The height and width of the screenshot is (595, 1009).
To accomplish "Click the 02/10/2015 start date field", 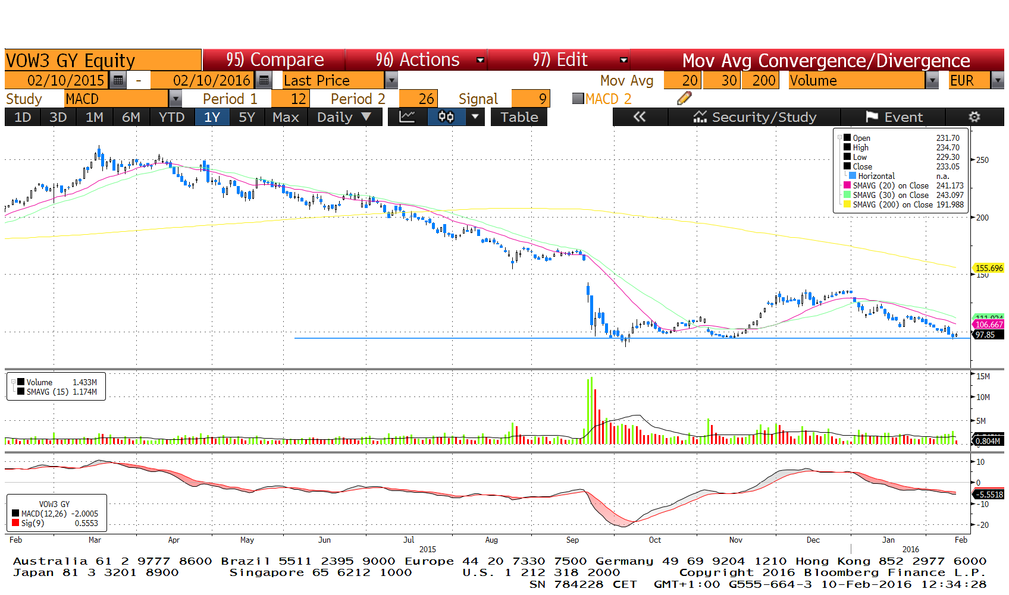I will 57,80.
